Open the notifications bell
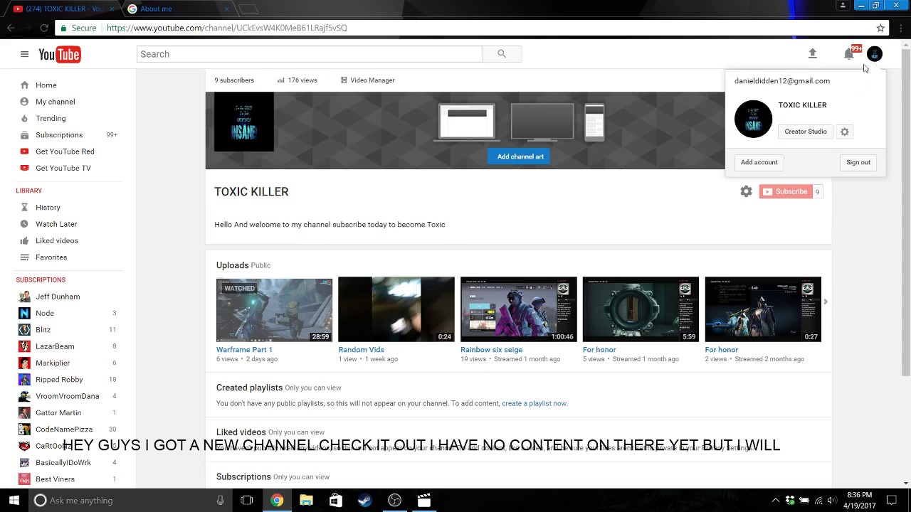This screenshot has height=512, width=911. (x=848, y=54)
